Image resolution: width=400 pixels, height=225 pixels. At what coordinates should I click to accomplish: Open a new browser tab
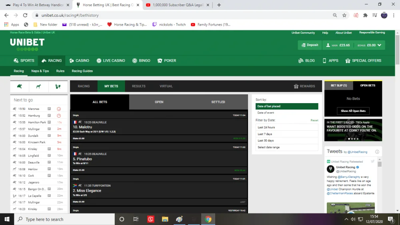tap(219, 5)
